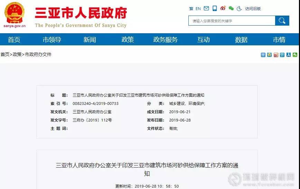This screenshot has width=300, height=189.
Task: Click the blue plus more-share icon
Action: coord(263,55)
